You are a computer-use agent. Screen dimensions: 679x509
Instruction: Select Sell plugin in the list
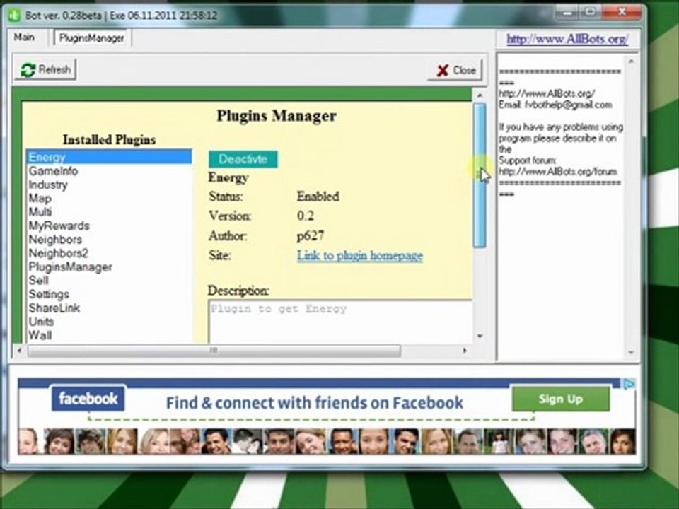click(109, 281)
